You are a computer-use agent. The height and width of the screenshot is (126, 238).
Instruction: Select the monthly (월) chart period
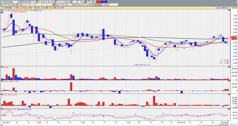click(44, 2)
